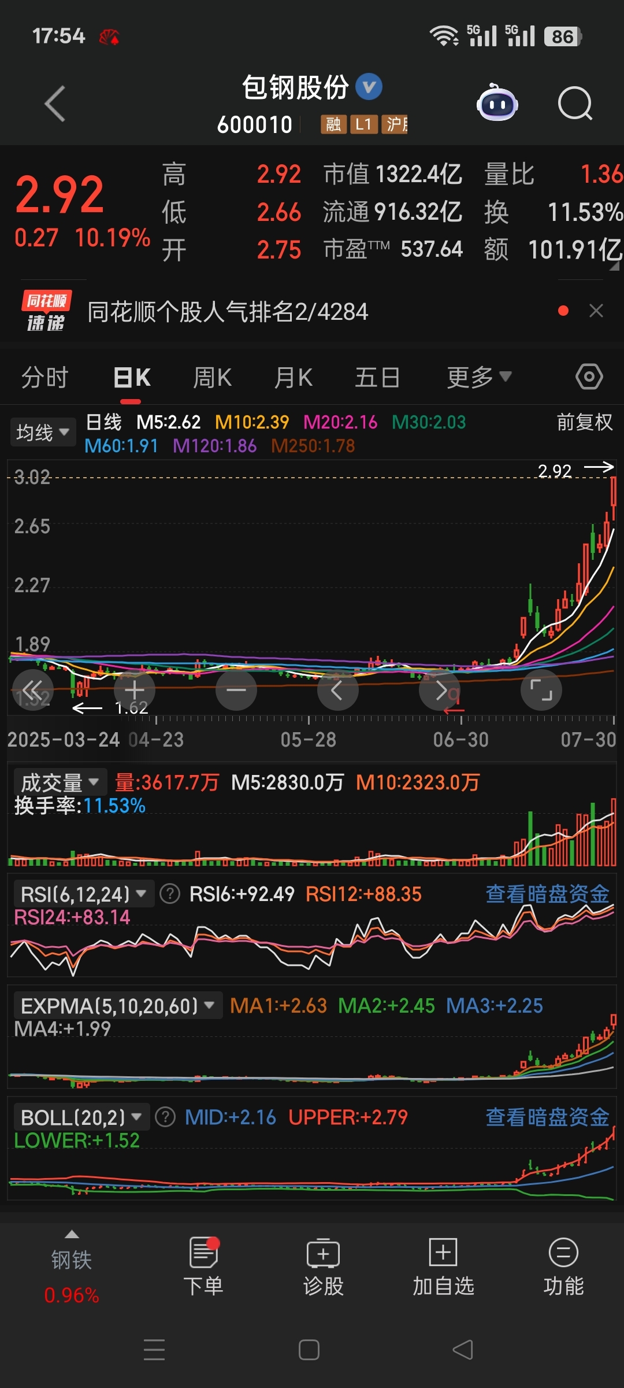Open 查看暗盘资金 link beside RSI
The width and height of the screenshot is (624, 1388).
tap(547, 894)
